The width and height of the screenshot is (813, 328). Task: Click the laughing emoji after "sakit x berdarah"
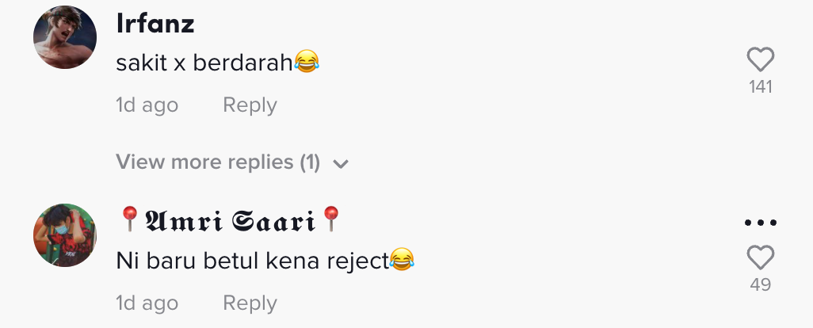tap(307, 62)
